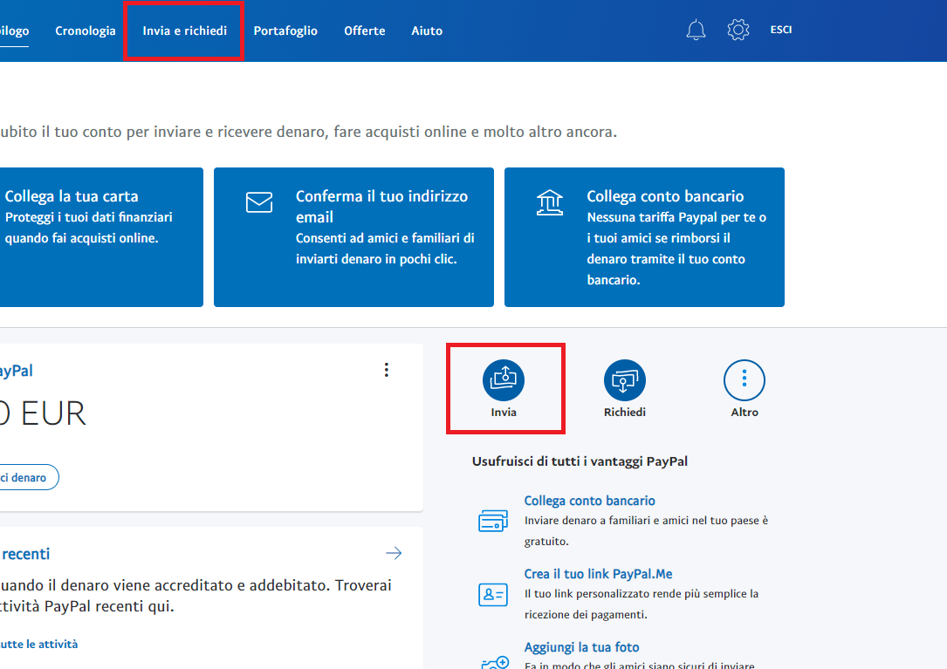Click the Invia label under send icon
Viewport: 947px width, 669px height.
click(503, 413)
